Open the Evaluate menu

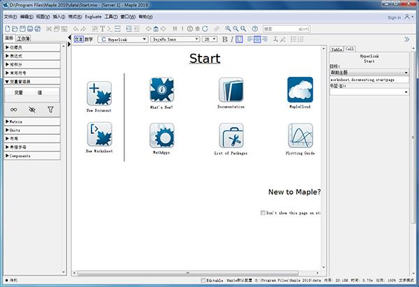point(94,17)
